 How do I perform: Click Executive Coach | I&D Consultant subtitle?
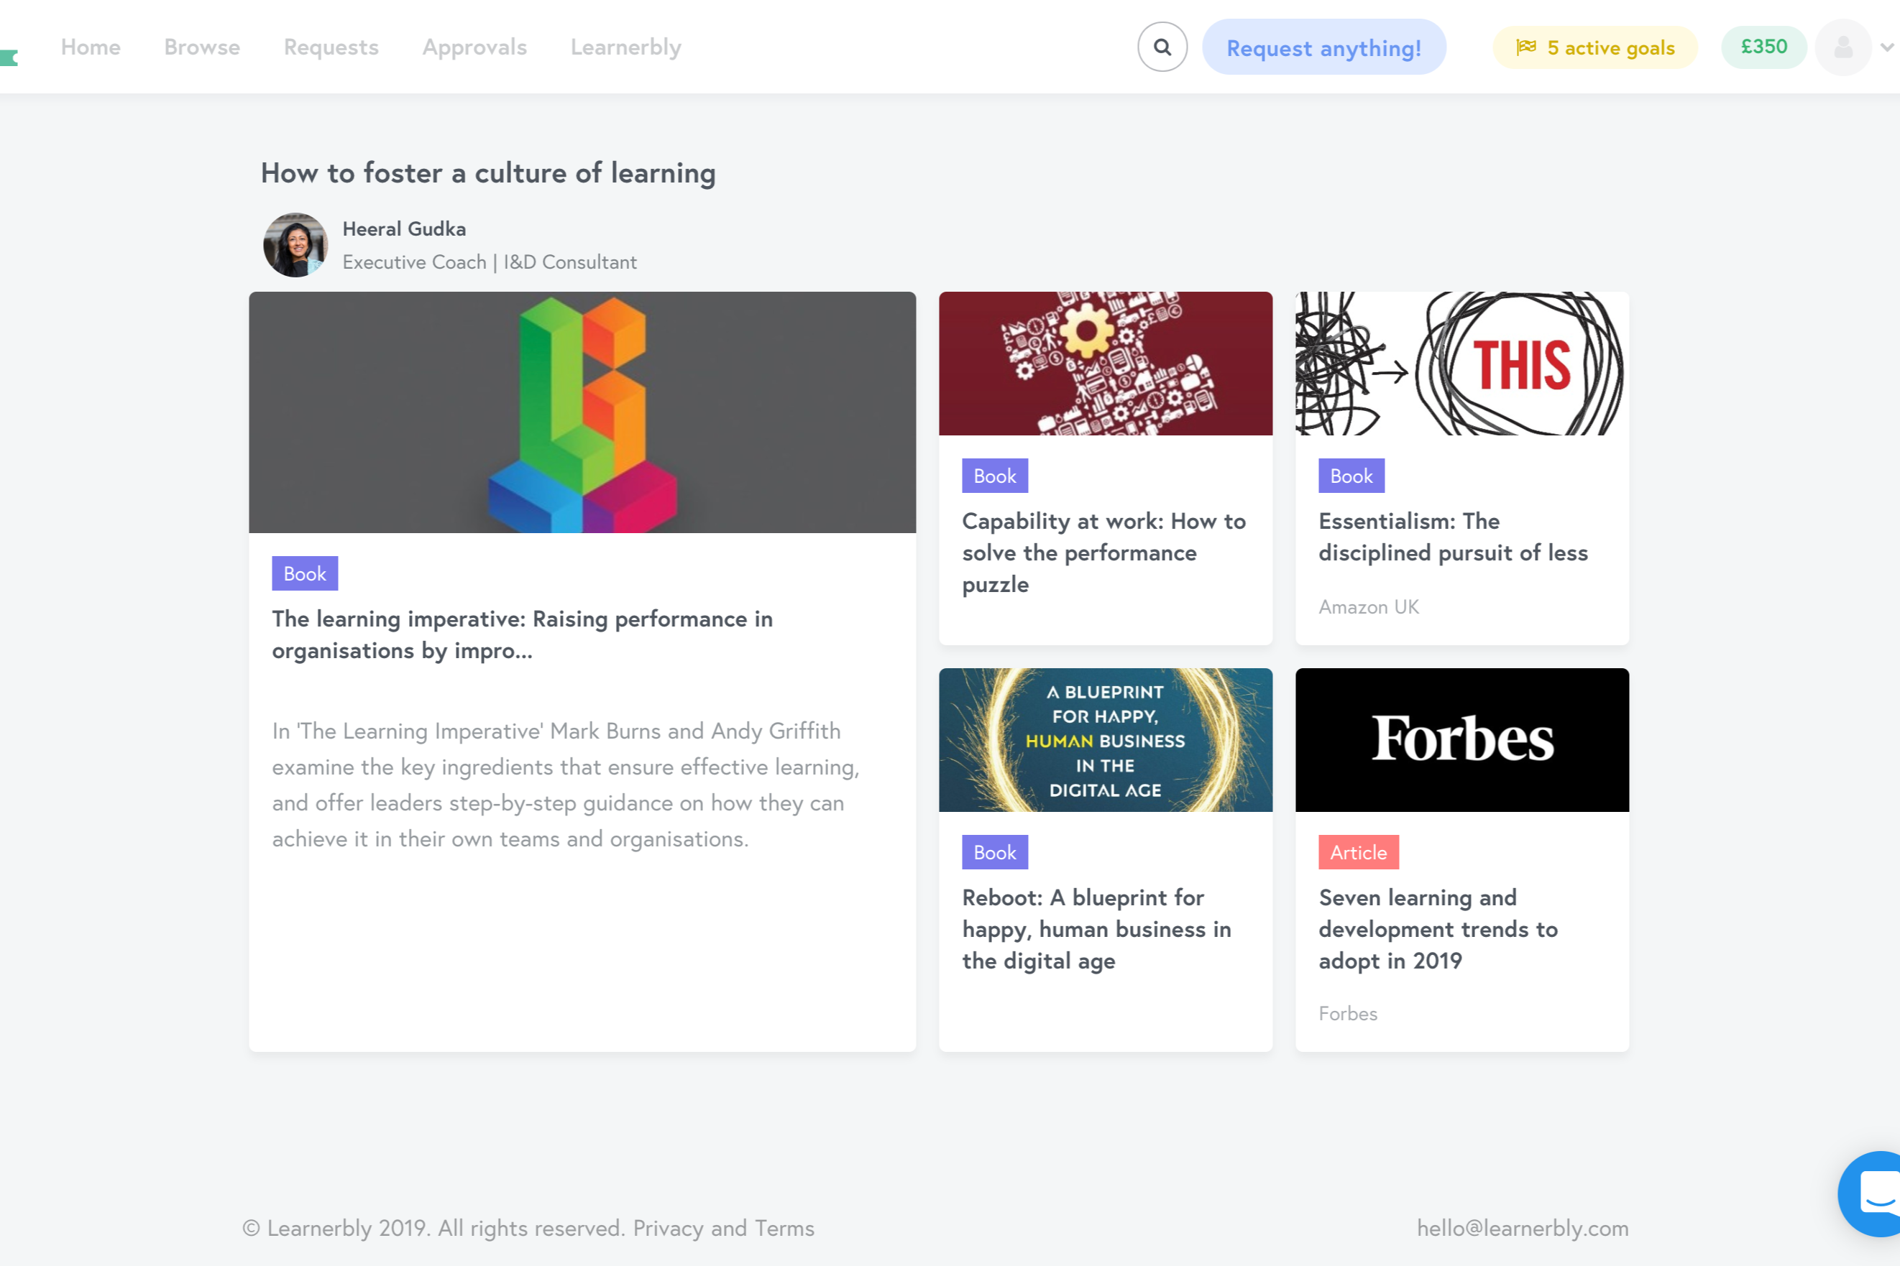click(490, 262)
